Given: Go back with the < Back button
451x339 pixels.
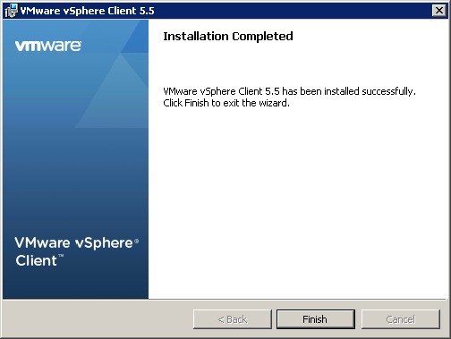Looking at the screenshot, I should [233, 319].
